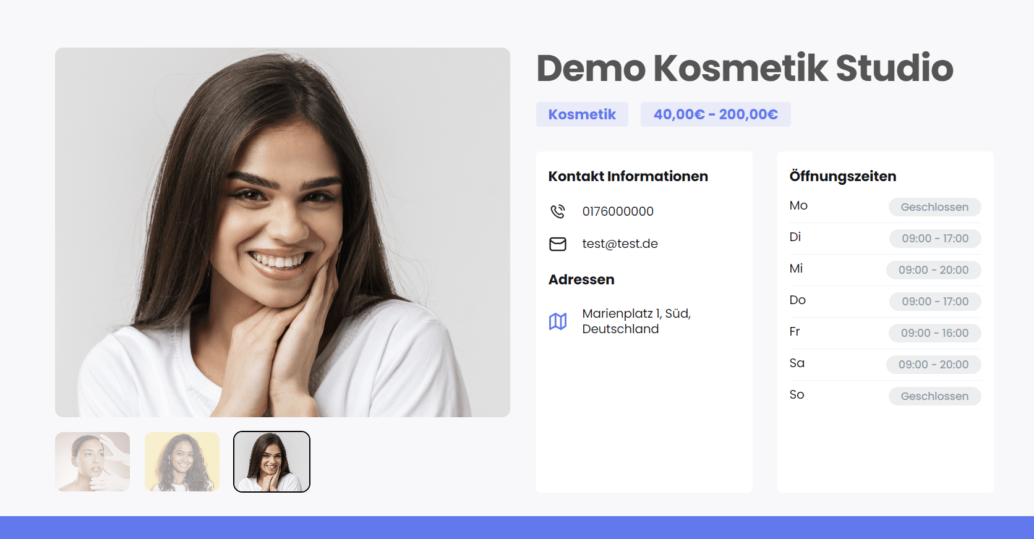Click Tuesday's 09:00 - 17:00 hours badge
The image size is (1034, 539).
[935, 239]
